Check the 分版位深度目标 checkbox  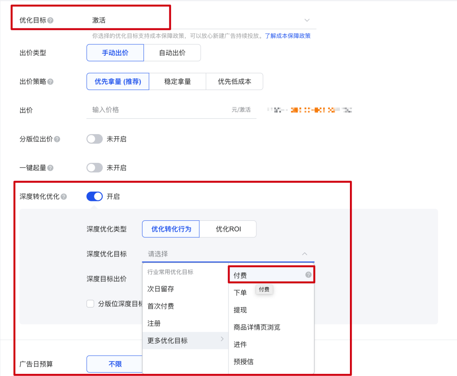coord(90,304)
